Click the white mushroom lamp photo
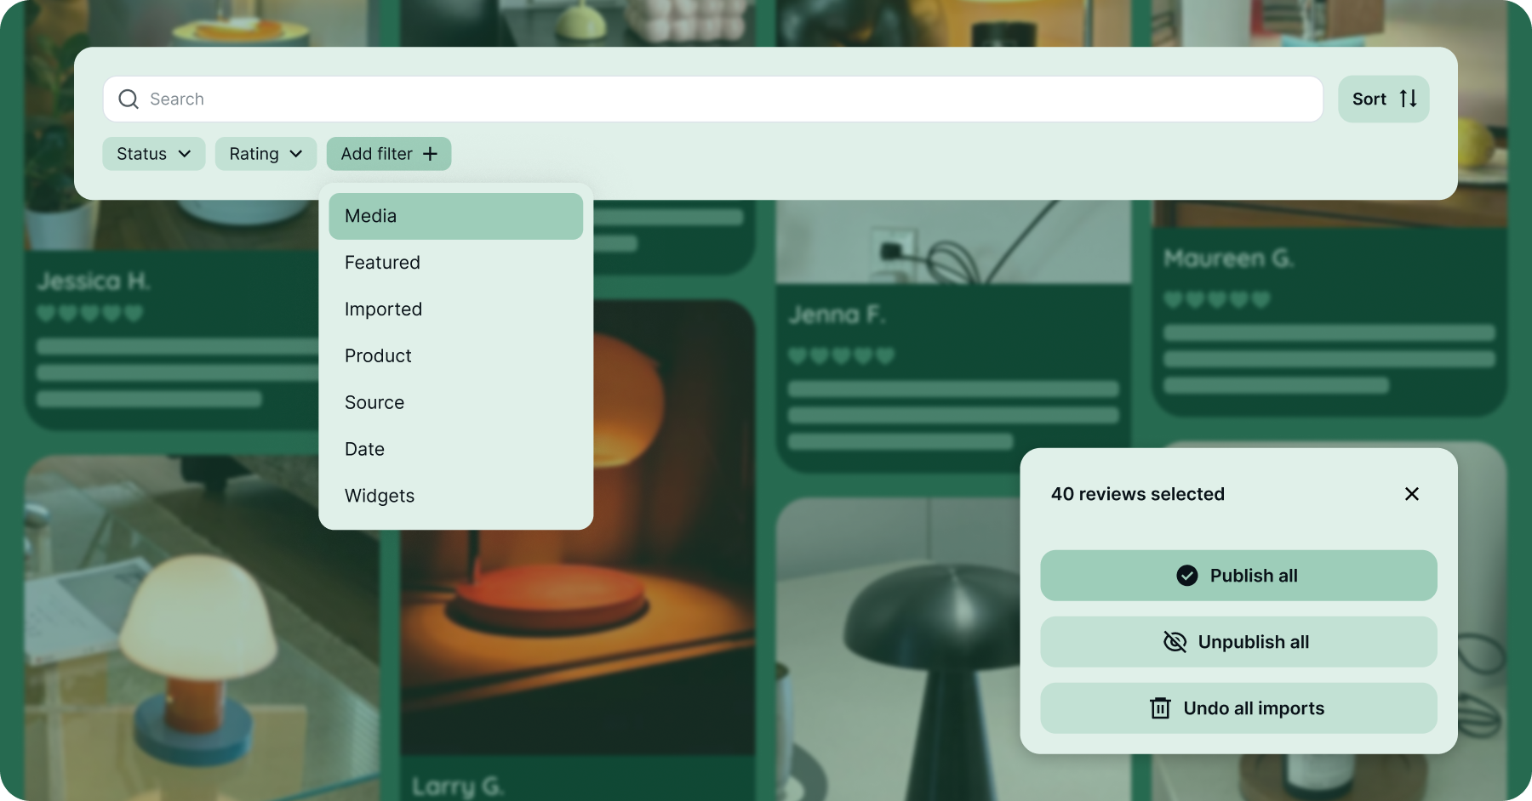This screenshot has width=1532, height=801. 202,628
